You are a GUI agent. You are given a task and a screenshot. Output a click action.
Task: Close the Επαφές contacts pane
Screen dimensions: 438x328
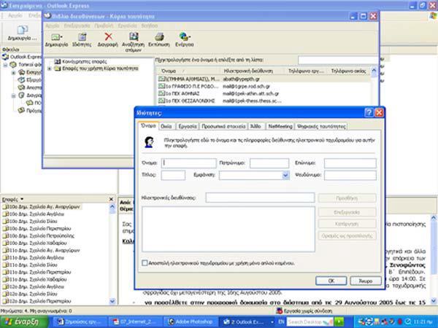[111, 199]
